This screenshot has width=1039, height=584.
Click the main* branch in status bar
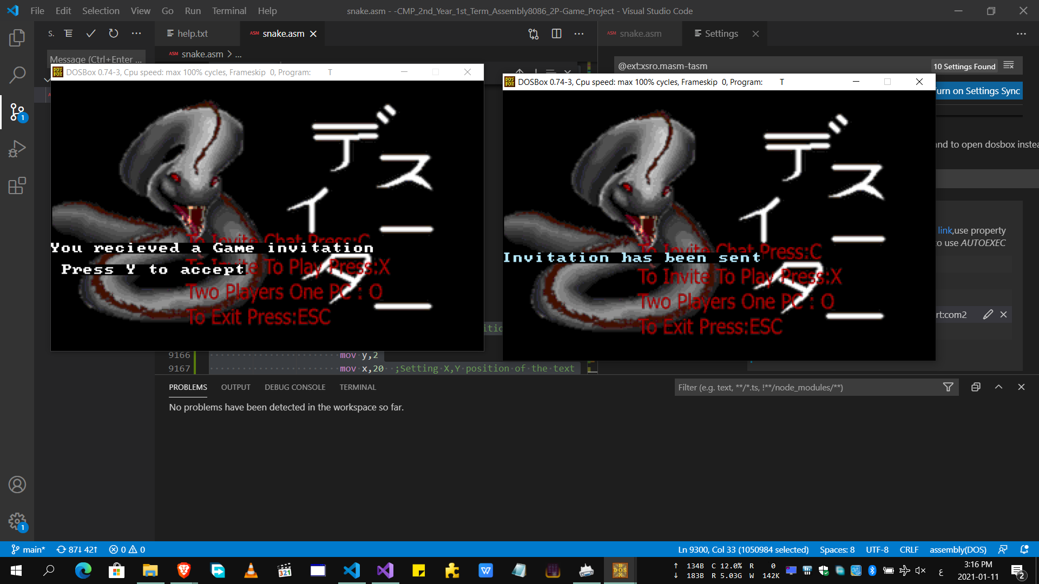pos(29,549)
